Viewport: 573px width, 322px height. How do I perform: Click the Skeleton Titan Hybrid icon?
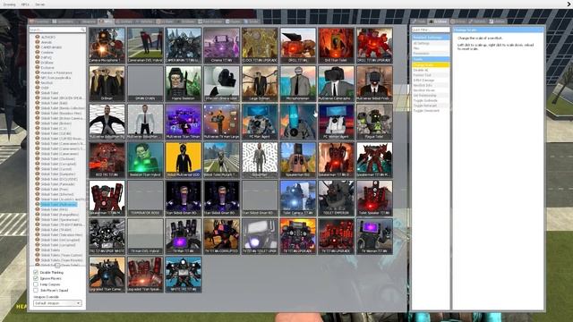coord(145,160)
